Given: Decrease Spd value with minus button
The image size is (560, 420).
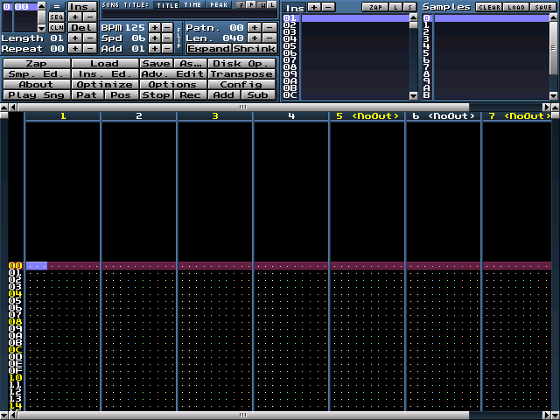Looking at the screenshot, I should pyautogui.click(x=167, y=38).
